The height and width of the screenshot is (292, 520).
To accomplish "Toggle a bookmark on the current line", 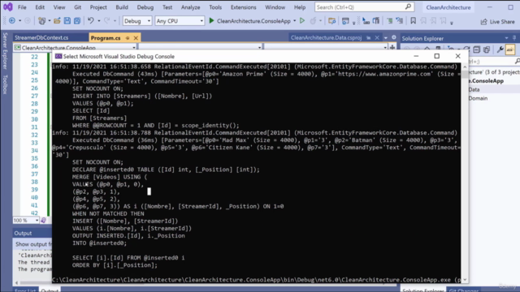I will coord(414,21).
